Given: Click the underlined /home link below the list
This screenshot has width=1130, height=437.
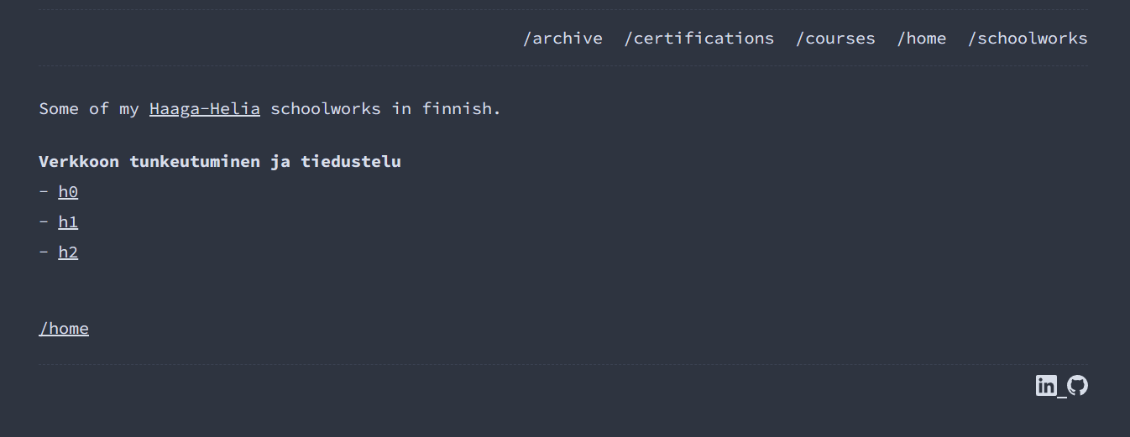Looking at the screenshot, I should click(x=64, y=329).
